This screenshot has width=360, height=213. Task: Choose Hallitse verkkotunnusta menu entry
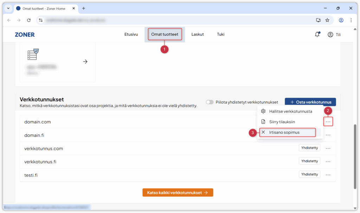(290, 111)
